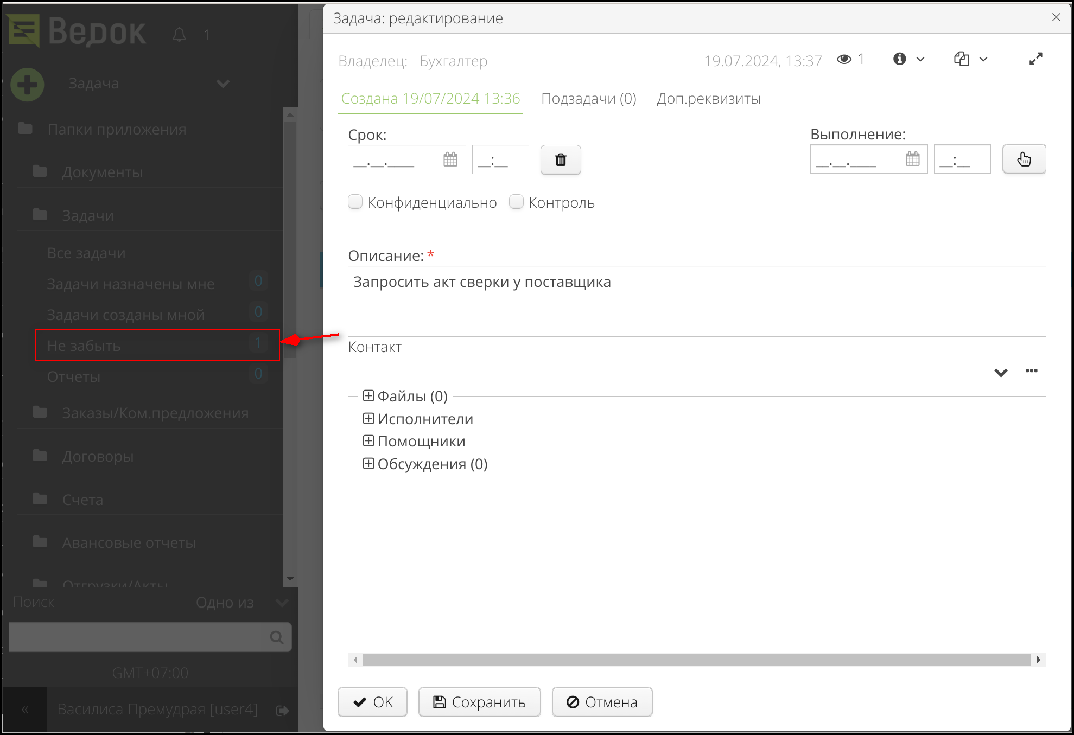Screen dimensions: 1074x735
Task: Open the calendar picker for Срок field
Action: click(450, 159)
